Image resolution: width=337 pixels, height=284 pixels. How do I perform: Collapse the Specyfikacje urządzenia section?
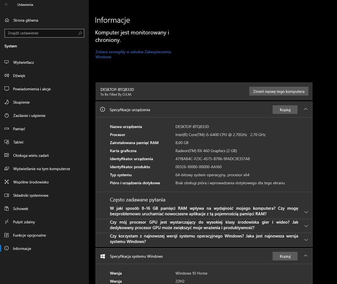pos(306,109)
